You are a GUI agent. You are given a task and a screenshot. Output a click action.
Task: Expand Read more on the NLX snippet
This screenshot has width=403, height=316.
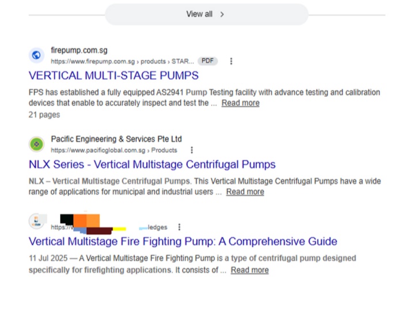[x=245, y=192]
